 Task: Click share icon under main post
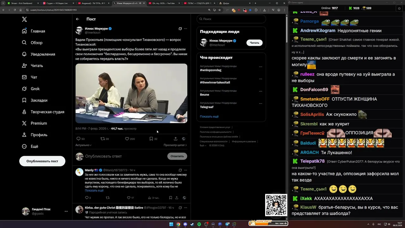[176, 139]
